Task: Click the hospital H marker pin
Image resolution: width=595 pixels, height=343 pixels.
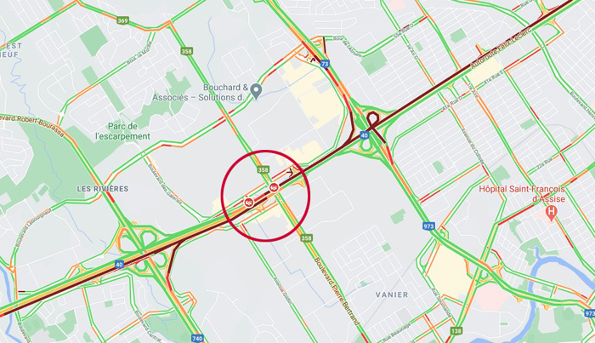Action: [551, 213]
